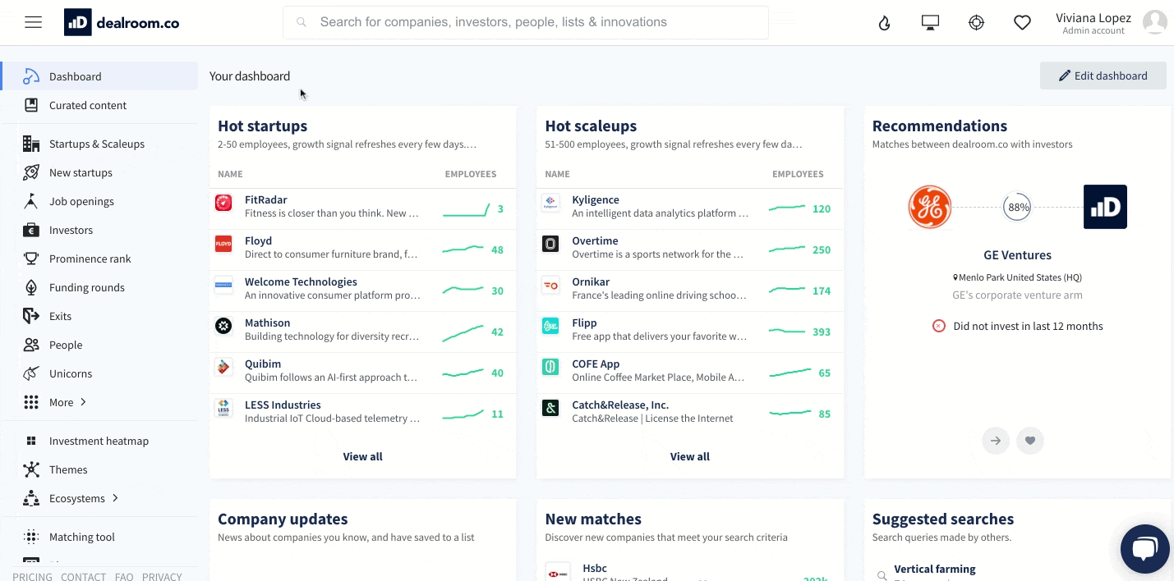1174x581 pixels.
Task: Click the user profile avatar
Action: [x=1154, y=22]
